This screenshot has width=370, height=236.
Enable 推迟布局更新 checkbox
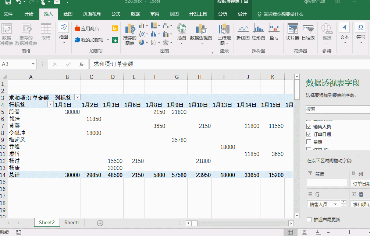click(x=309, y=220)
